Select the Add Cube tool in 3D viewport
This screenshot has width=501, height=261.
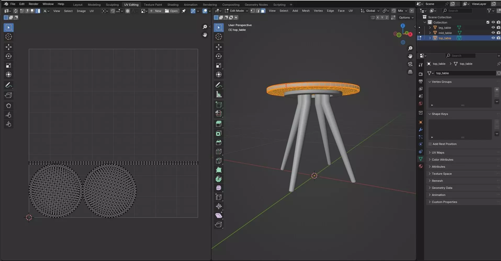click(219, 105)
